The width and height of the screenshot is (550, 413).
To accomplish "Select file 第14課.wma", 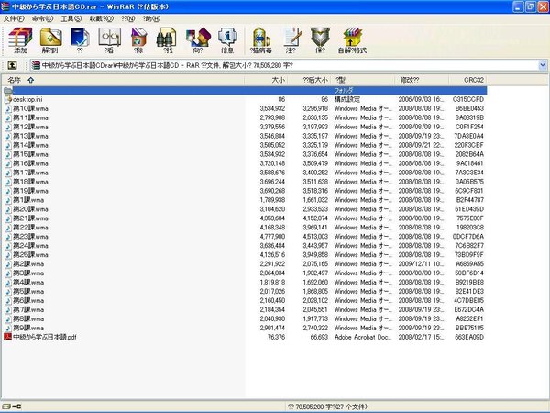I will [x=30, y=145].
